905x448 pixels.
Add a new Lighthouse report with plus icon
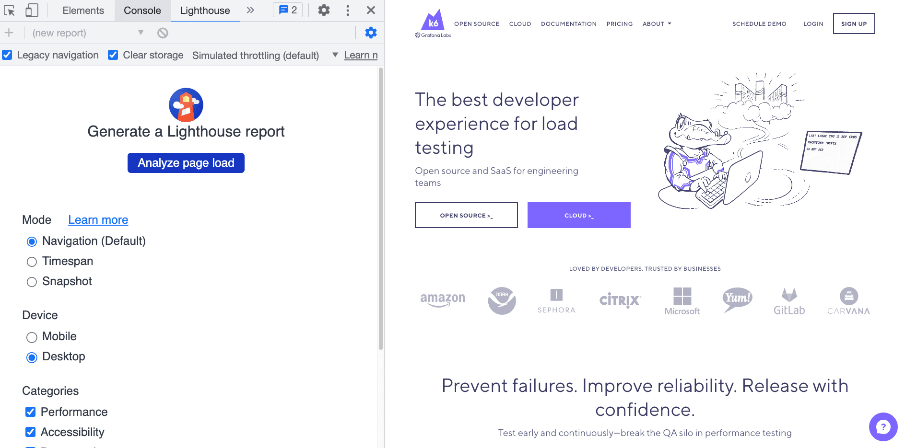[x=9, y=33]
